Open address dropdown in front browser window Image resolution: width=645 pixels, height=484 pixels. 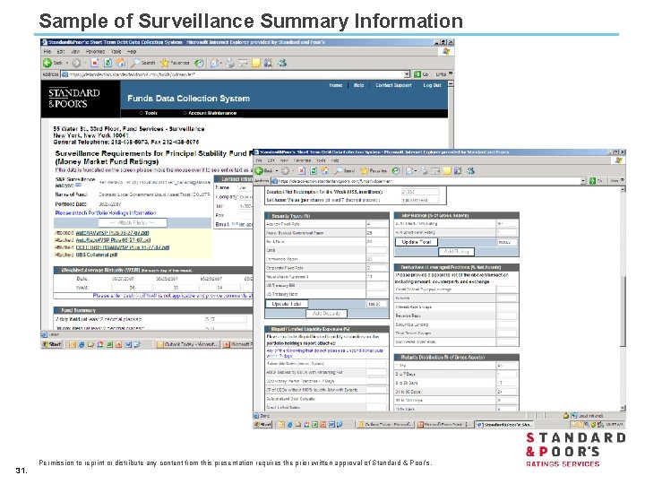coord(583,181)
